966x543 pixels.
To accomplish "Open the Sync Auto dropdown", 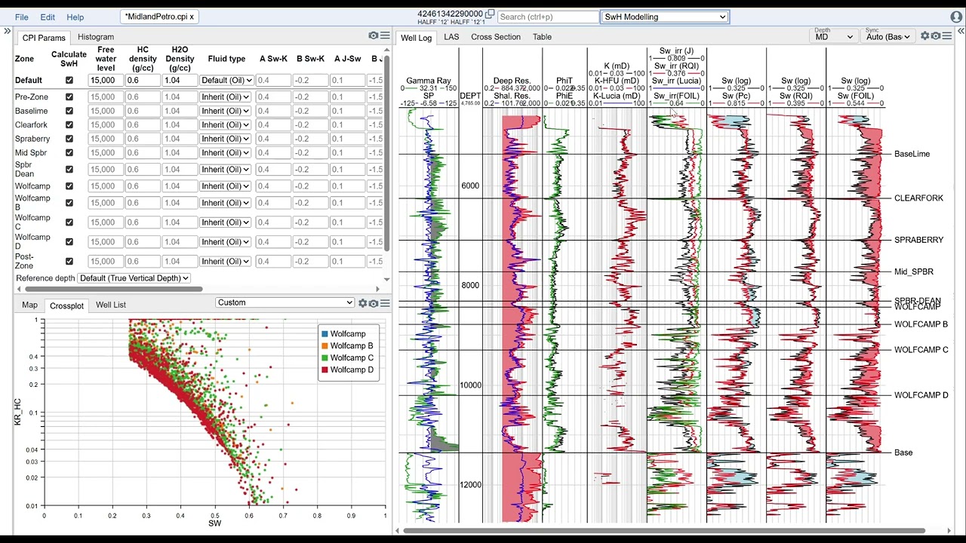I will click(888, 36).
